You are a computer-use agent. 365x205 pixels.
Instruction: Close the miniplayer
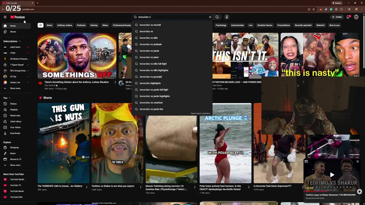point(358,161)
